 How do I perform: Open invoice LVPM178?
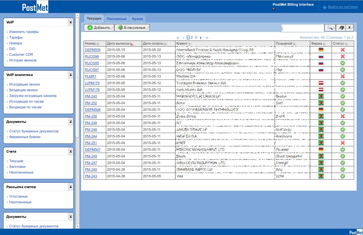[x=92, y=90]
